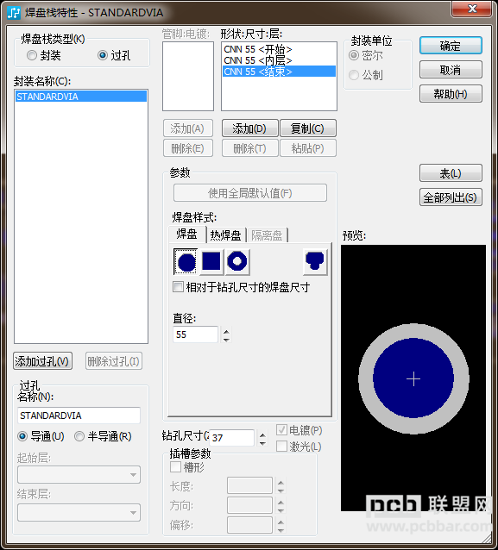Click the 过孔 名称(N) text field
Image resolution: width=498 pixels, height=550 pixels.
(x=79, y=416)
